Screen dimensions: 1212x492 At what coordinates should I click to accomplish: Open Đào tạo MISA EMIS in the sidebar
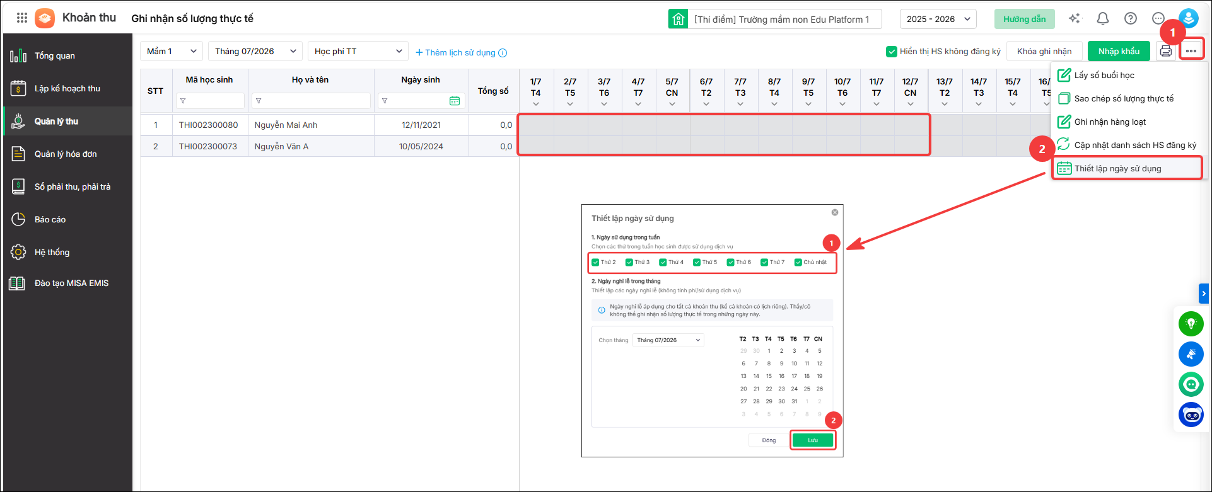(67, 283)
